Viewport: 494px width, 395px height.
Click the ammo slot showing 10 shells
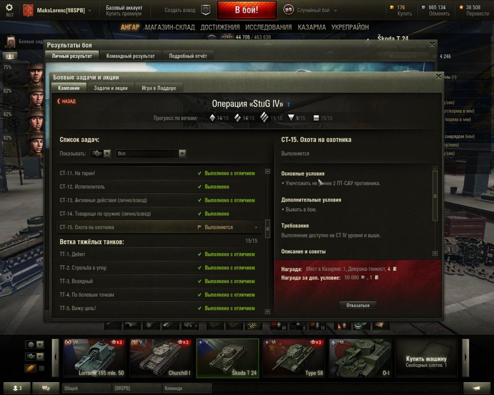pos(317,325)
